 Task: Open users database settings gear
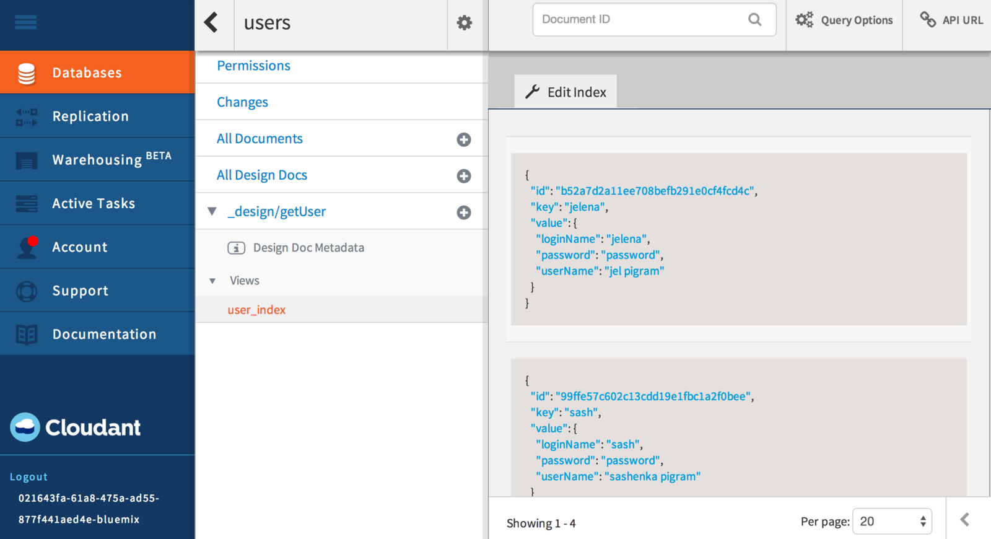point(465,23)
